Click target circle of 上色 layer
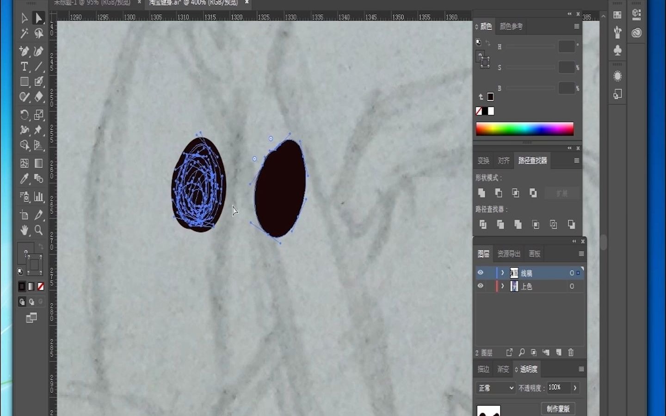Image resolution: width=666 pixels, height=416 pixels. click(x=572, y=286)
